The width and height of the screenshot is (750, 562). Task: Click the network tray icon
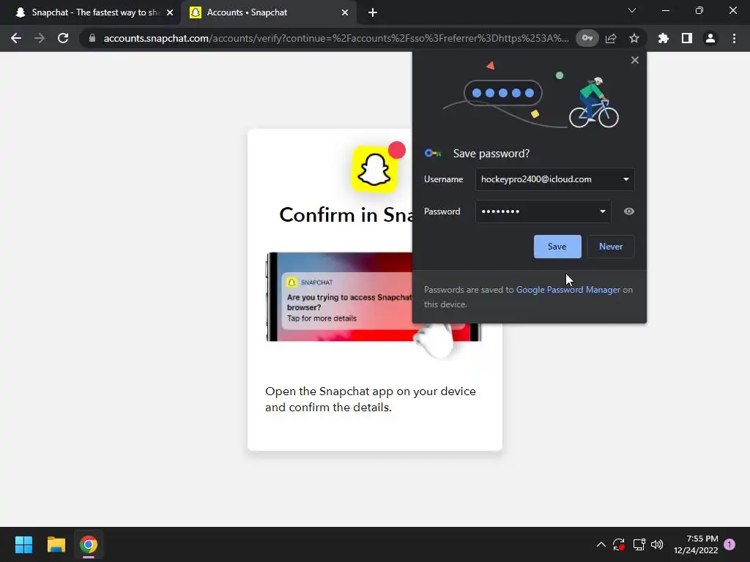click(639, 544)
